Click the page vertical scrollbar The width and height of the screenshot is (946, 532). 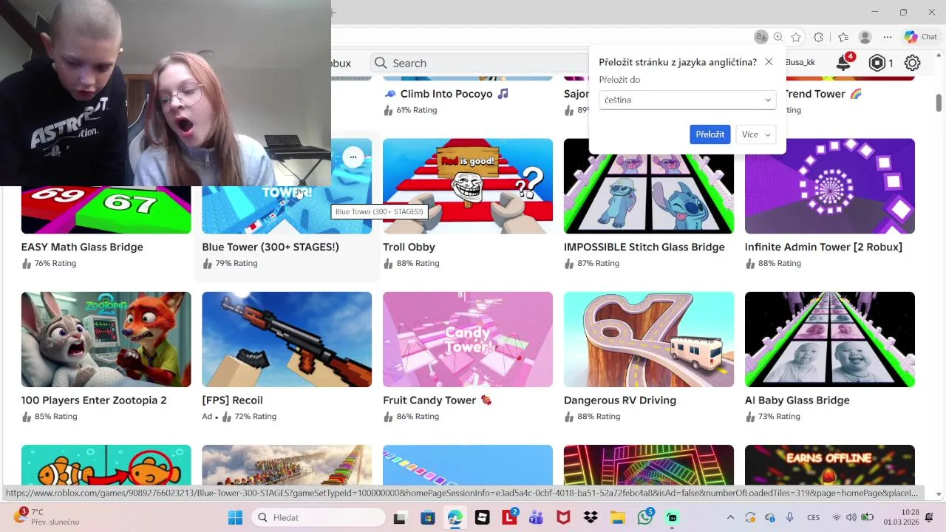coord(939,103)
